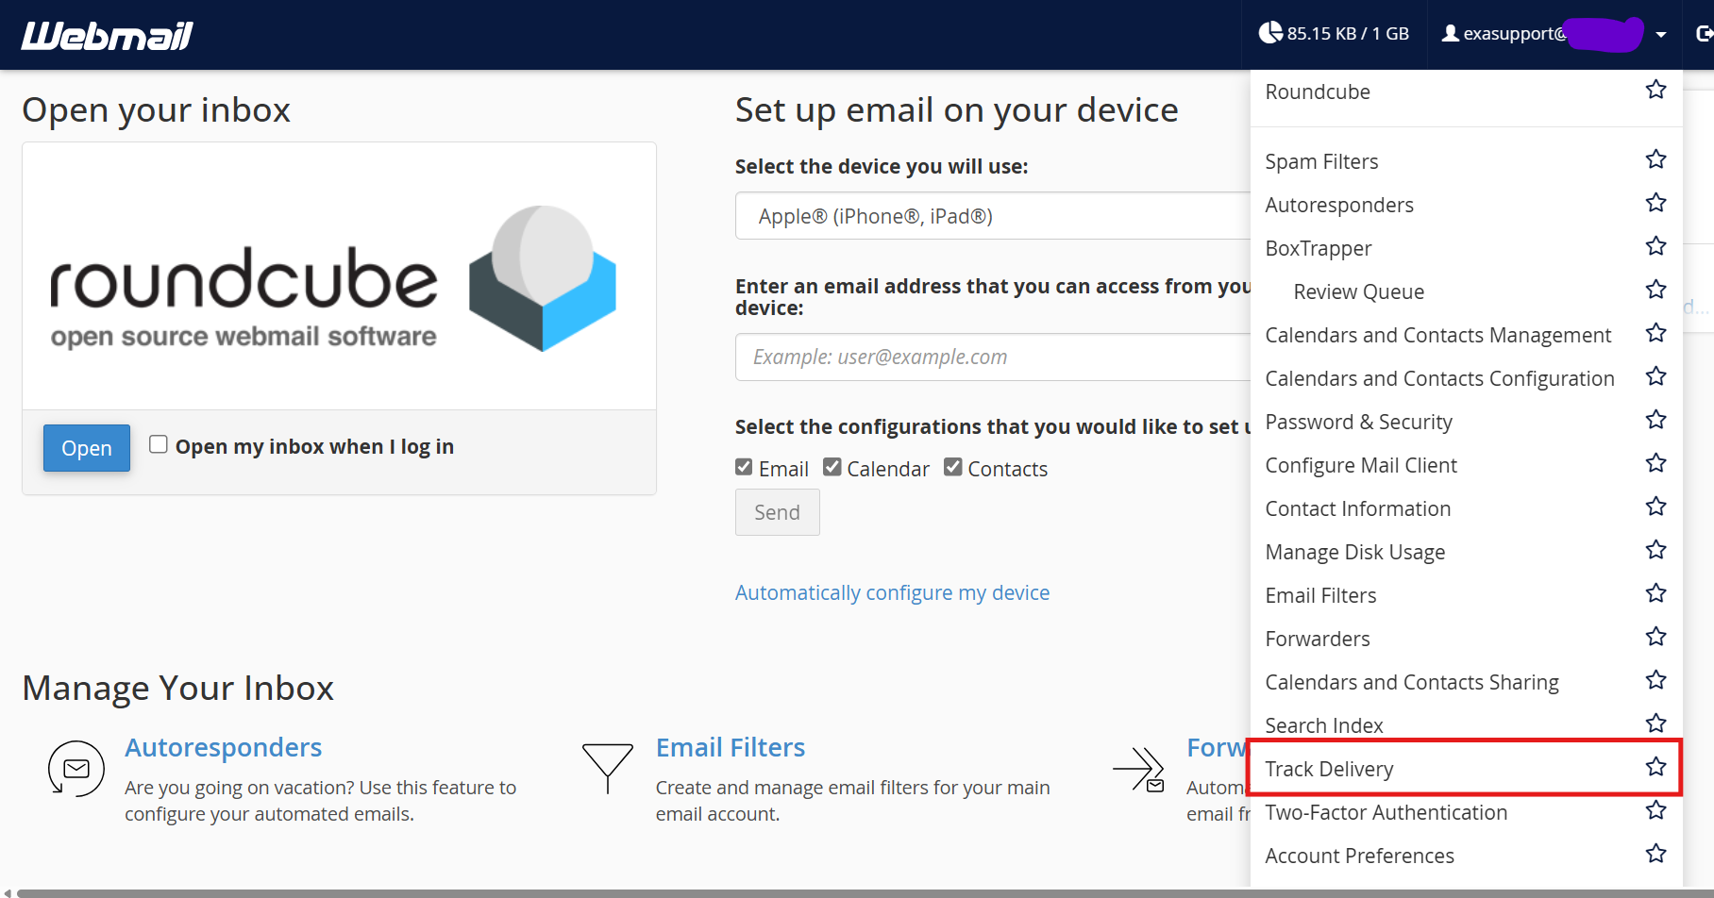Enable Open my inbox when I log in
This screenshot has height=898, width=1714.
[159, 444]
